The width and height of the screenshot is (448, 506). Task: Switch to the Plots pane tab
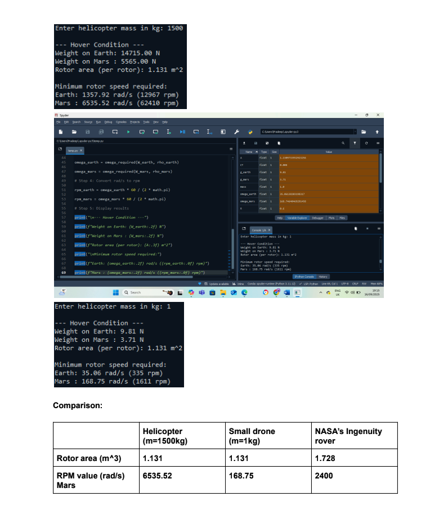pyautogui.click(x=331, y=218)
